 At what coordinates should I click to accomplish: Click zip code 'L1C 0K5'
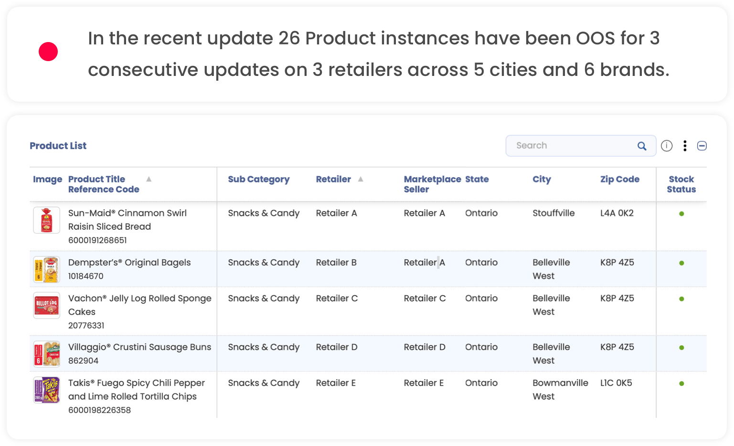616,382
